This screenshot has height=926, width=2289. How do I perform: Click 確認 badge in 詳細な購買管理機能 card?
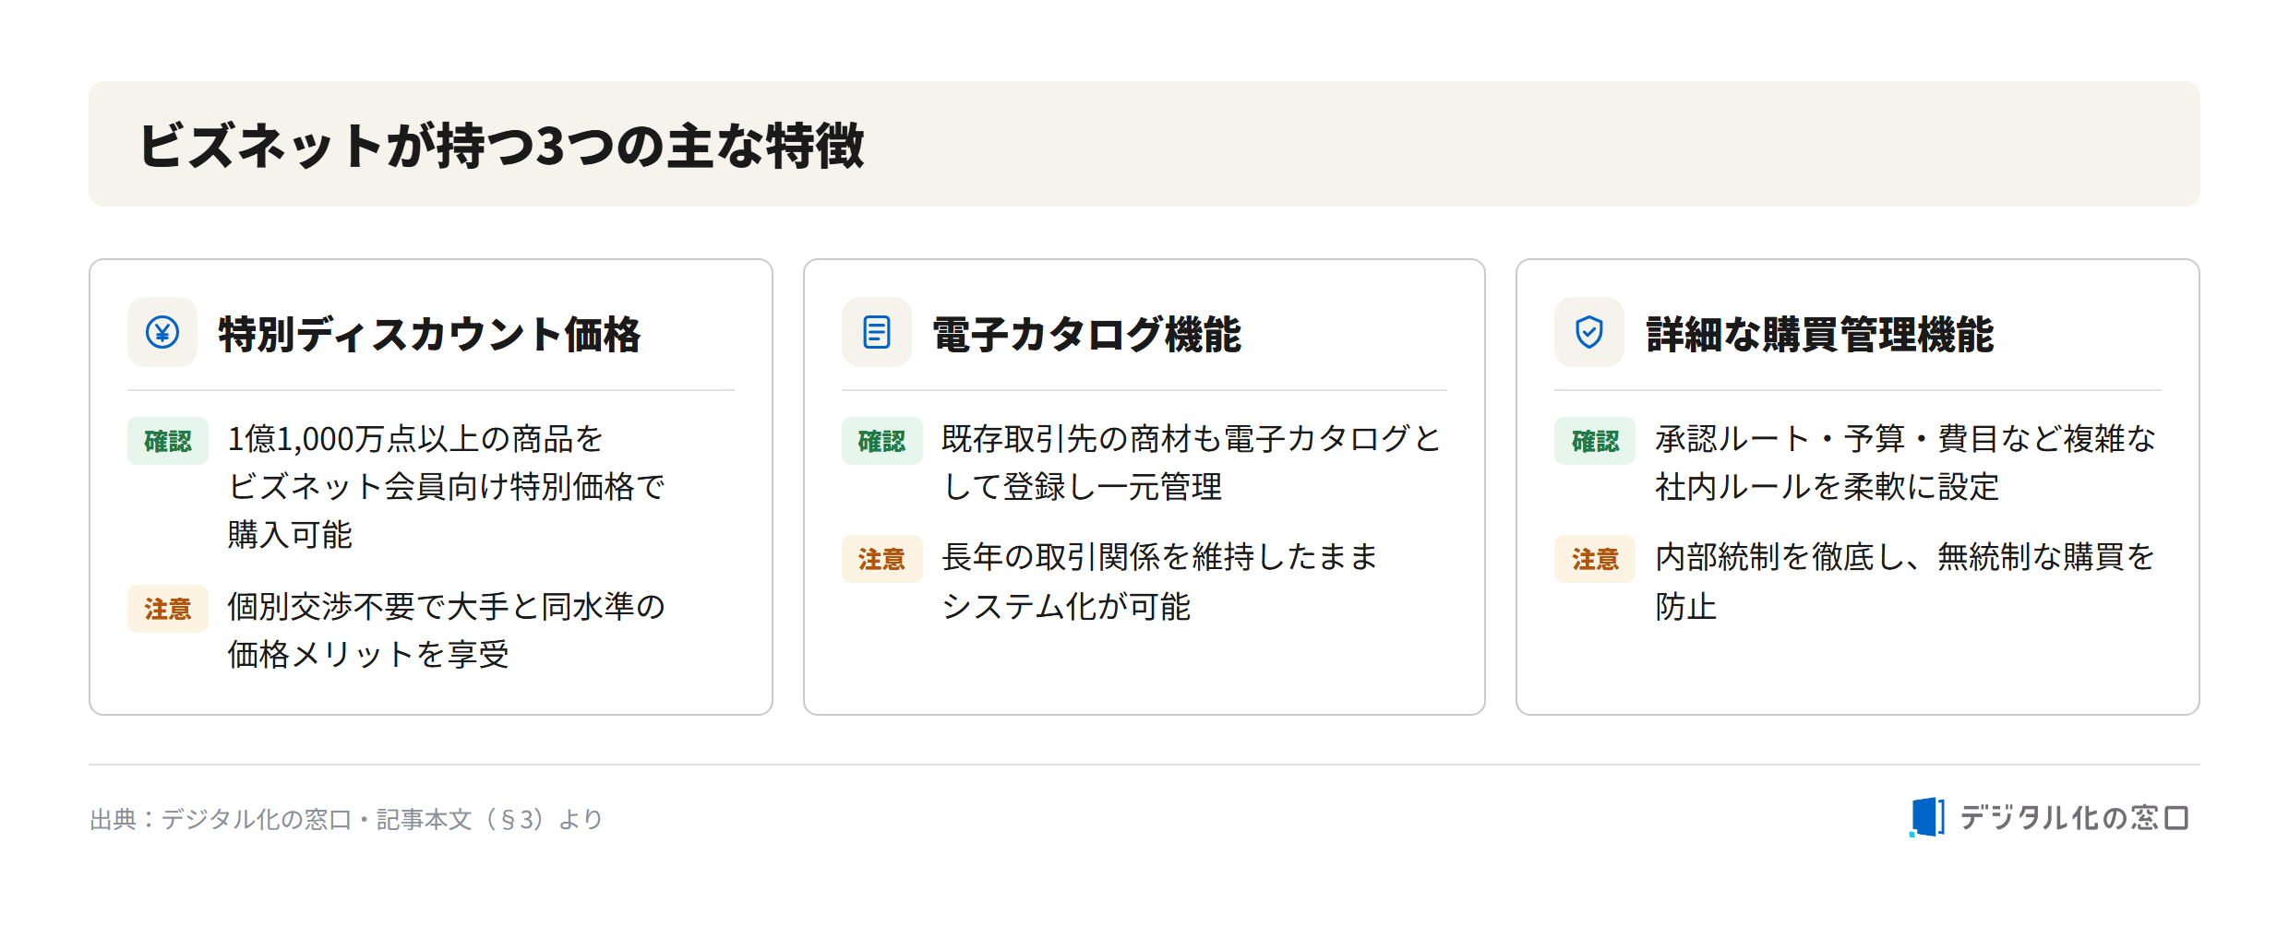[1595, 441]
